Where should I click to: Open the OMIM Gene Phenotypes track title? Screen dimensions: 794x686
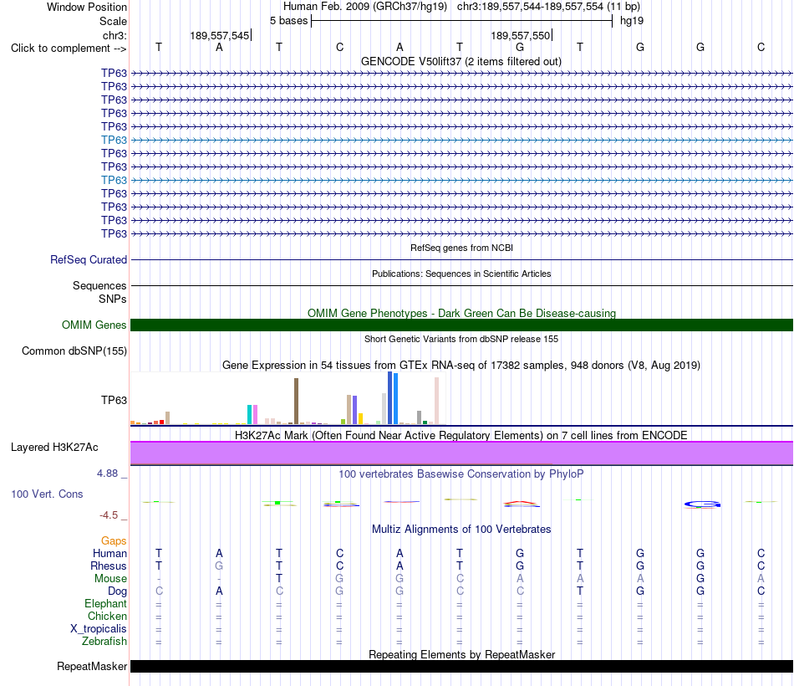461,314
